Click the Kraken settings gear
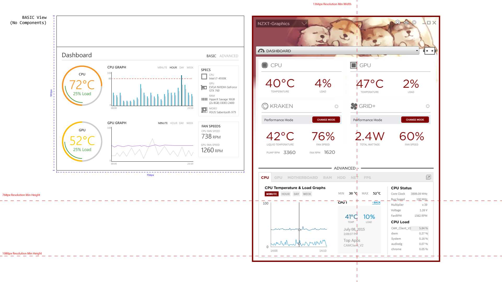502x282 pixels. 336,106
